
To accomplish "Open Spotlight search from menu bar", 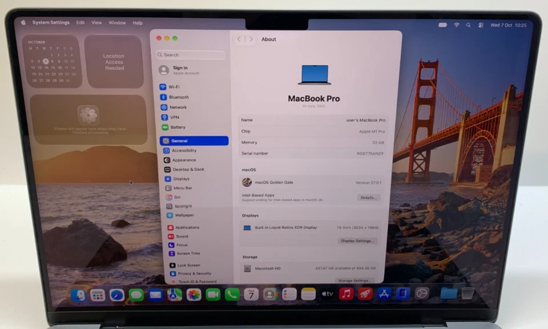I will 468,25.
